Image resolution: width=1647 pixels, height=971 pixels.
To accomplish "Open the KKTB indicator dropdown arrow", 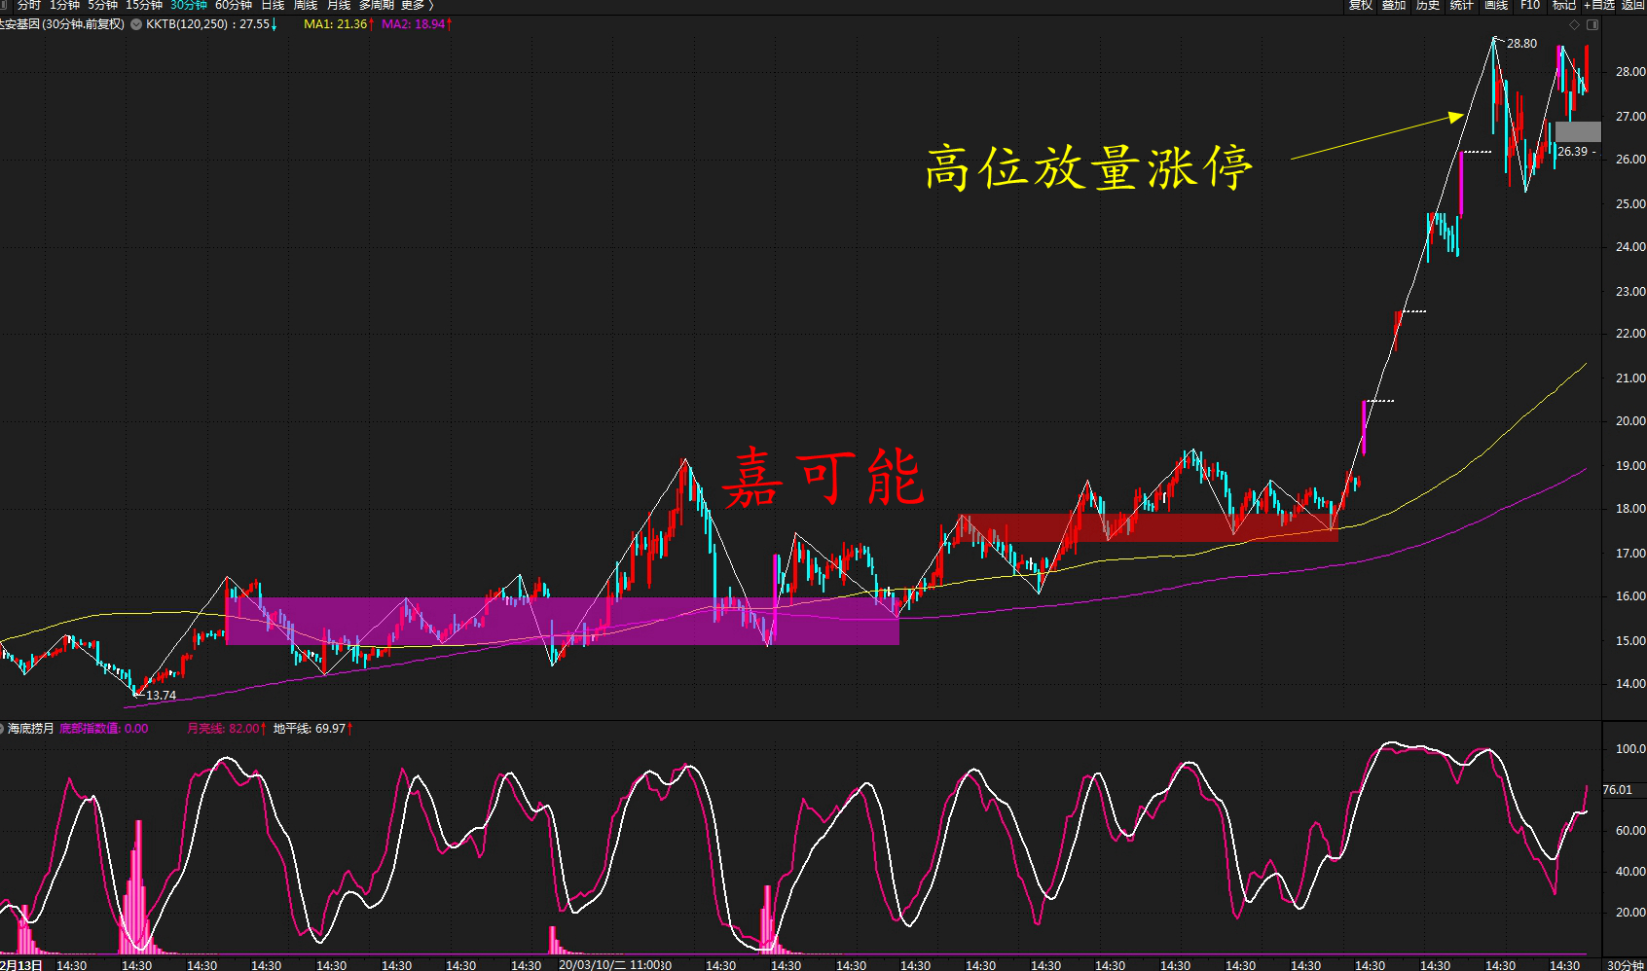I will pyautogui.click(x=135, y=24).
